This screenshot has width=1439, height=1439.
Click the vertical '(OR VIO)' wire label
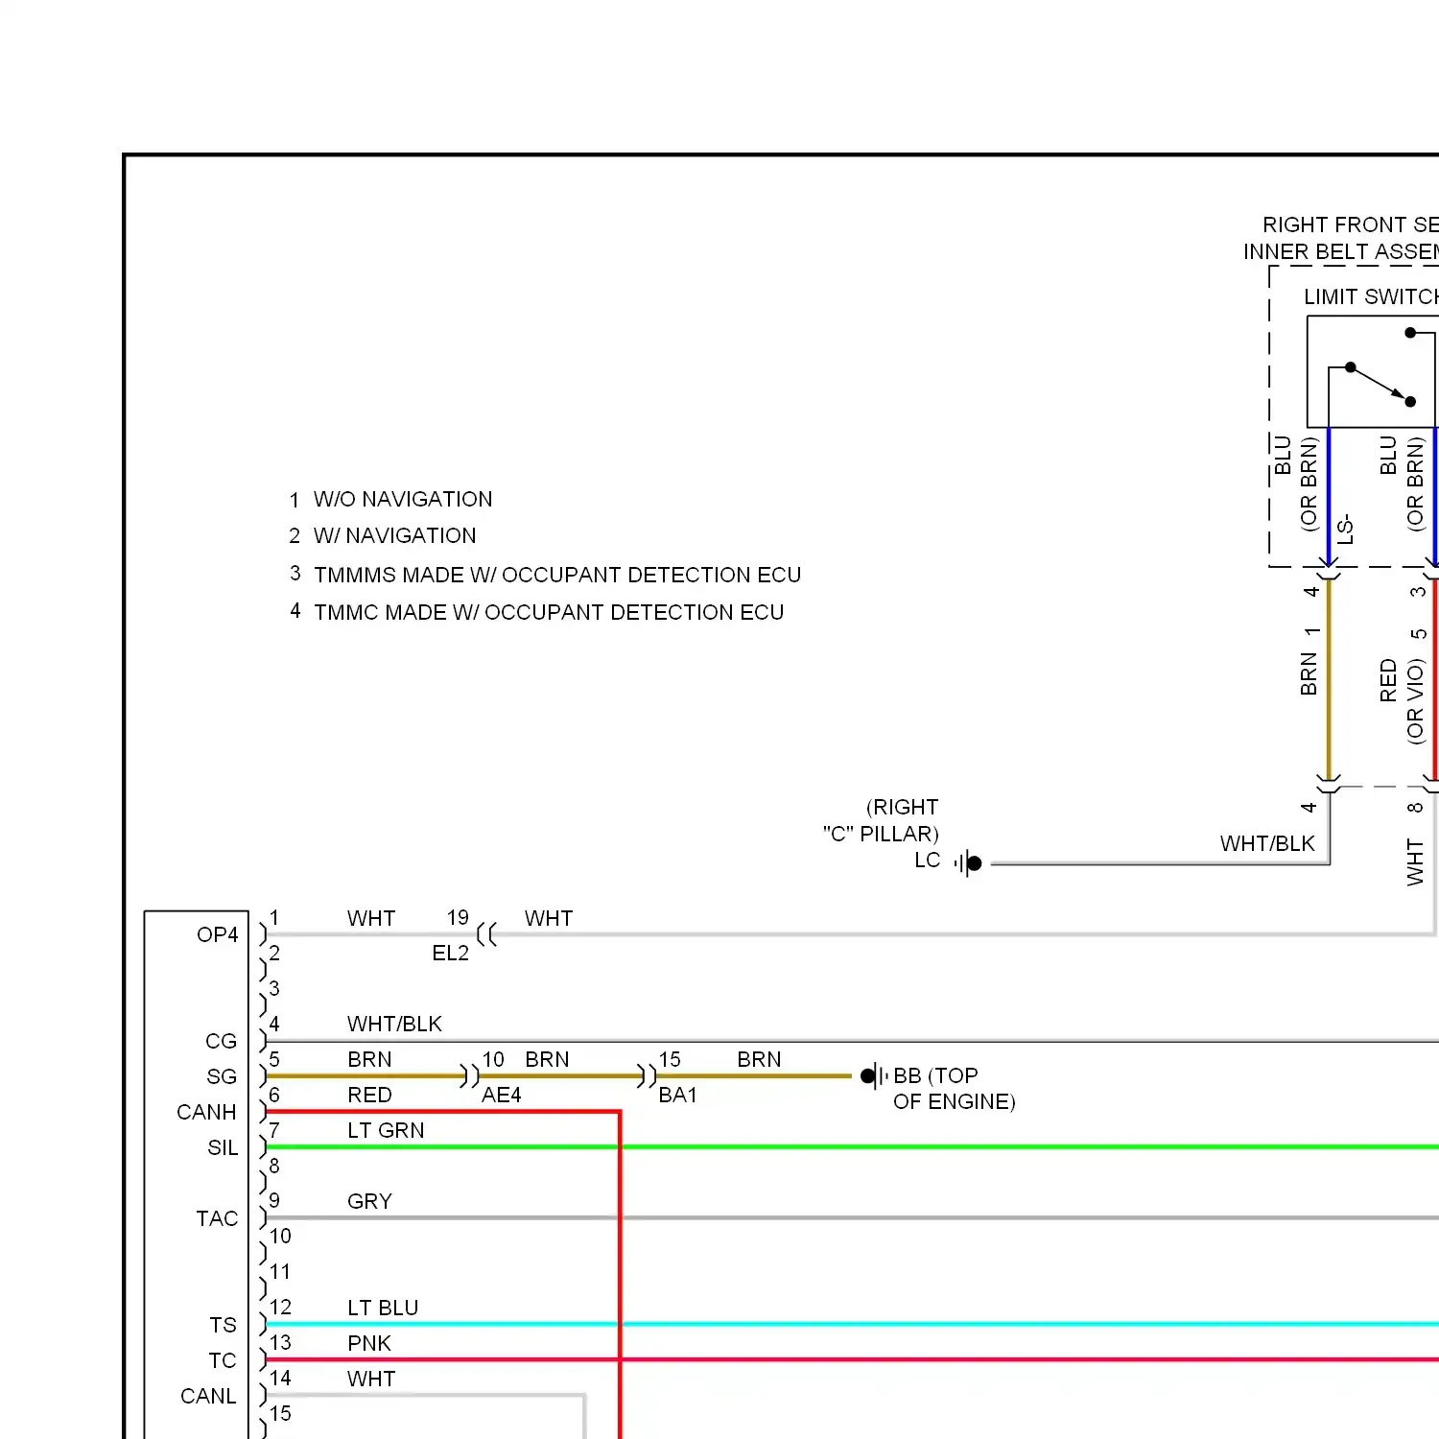(1416, 701)
